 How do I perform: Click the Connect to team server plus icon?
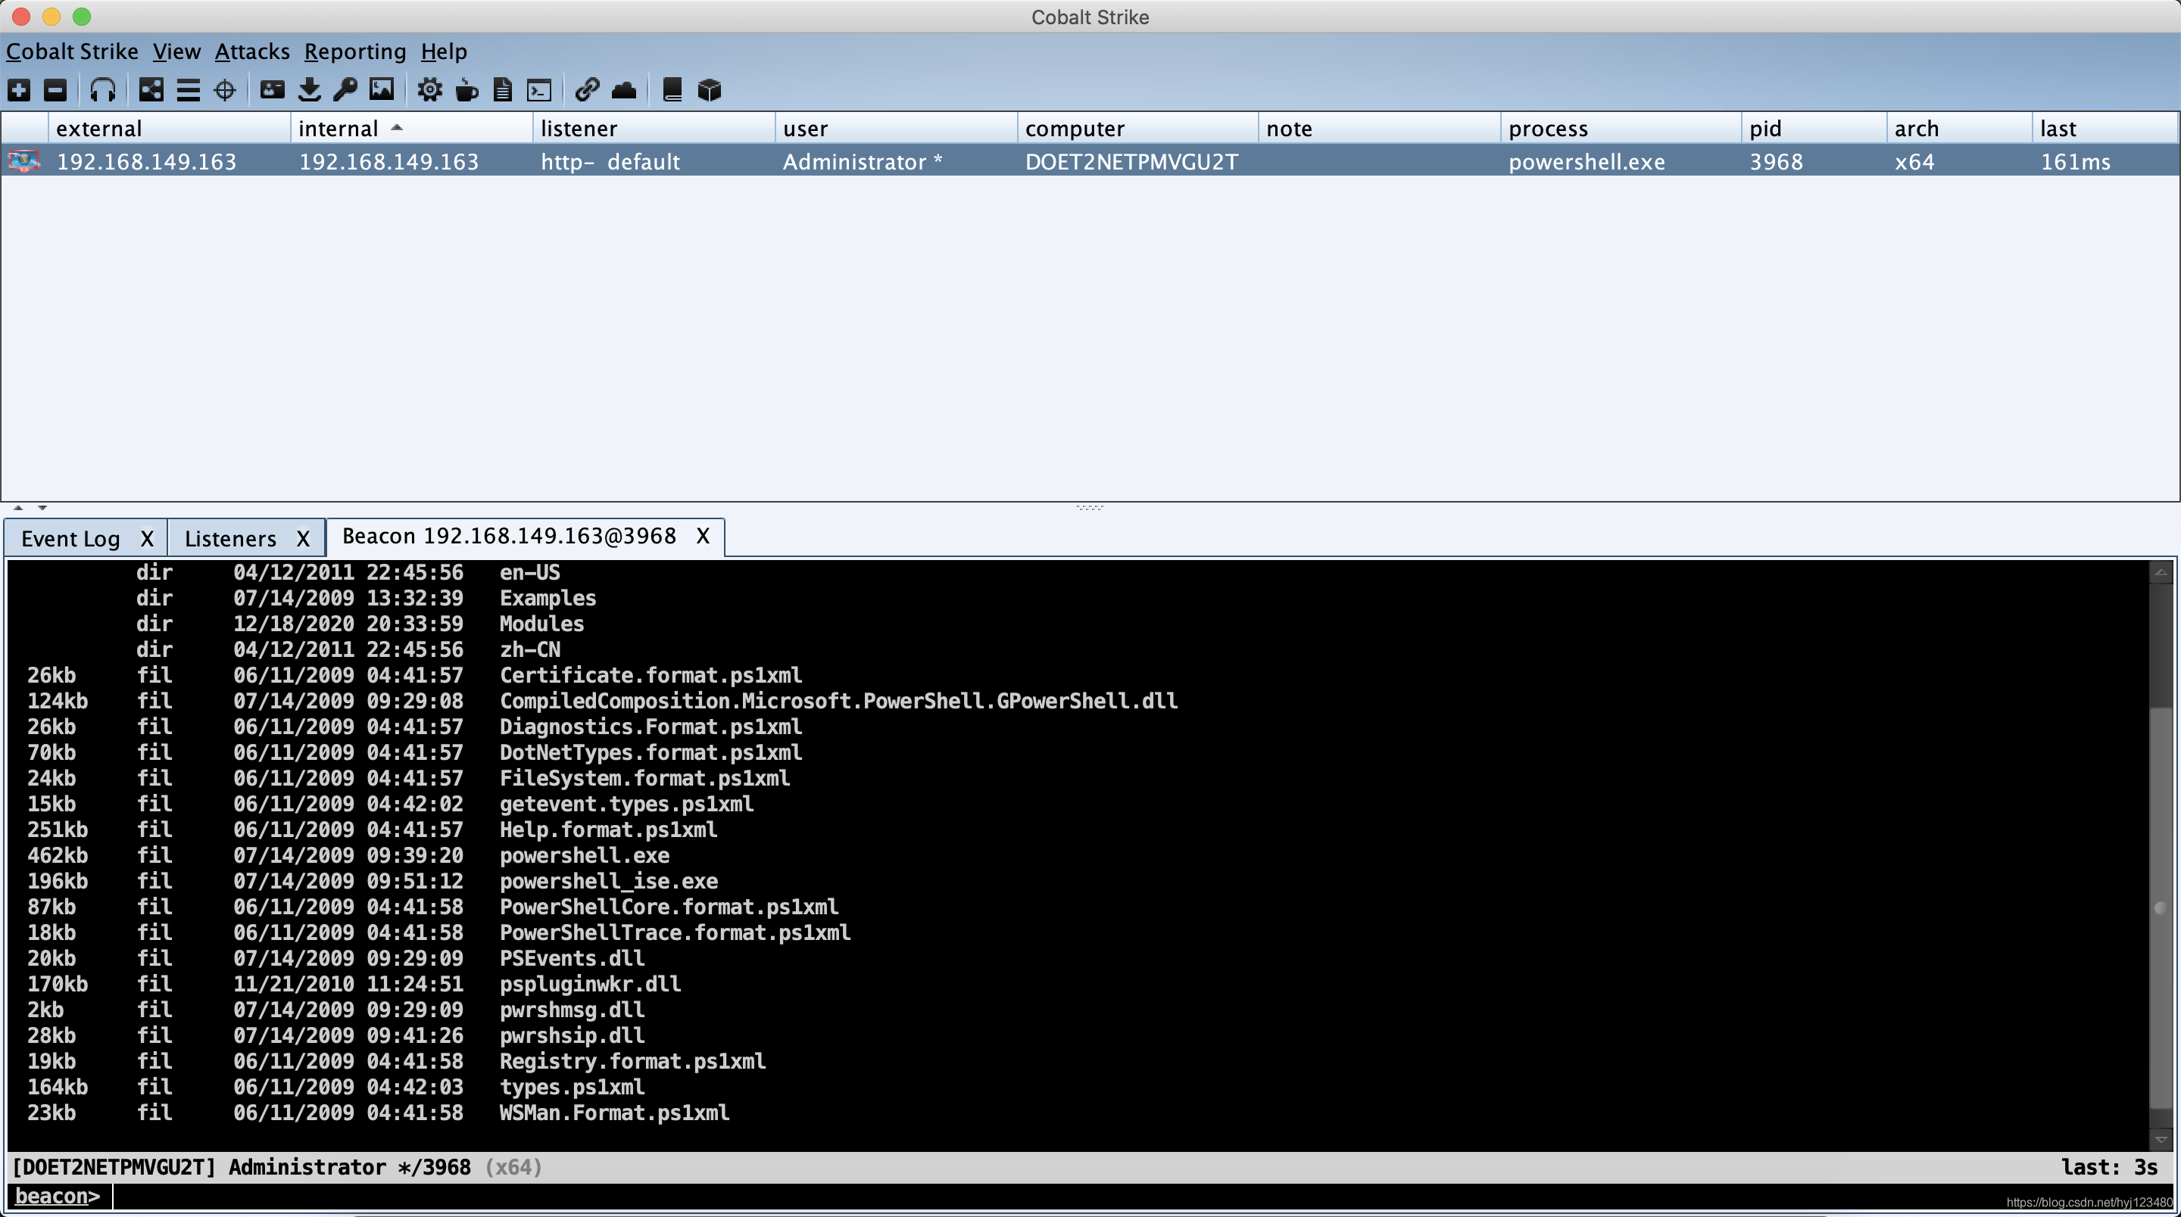click(x=20, y=90)
